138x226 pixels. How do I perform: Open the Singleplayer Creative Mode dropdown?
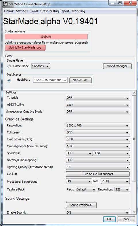pyautogui.click(x=98, y=112)
